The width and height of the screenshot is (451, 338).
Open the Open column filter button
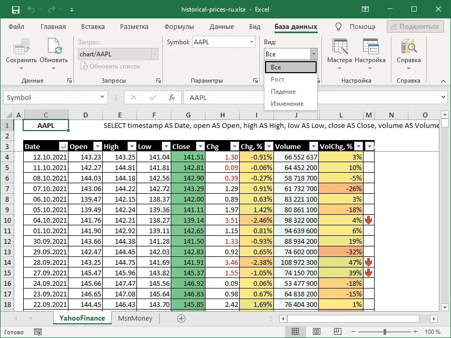coord(98,146)
